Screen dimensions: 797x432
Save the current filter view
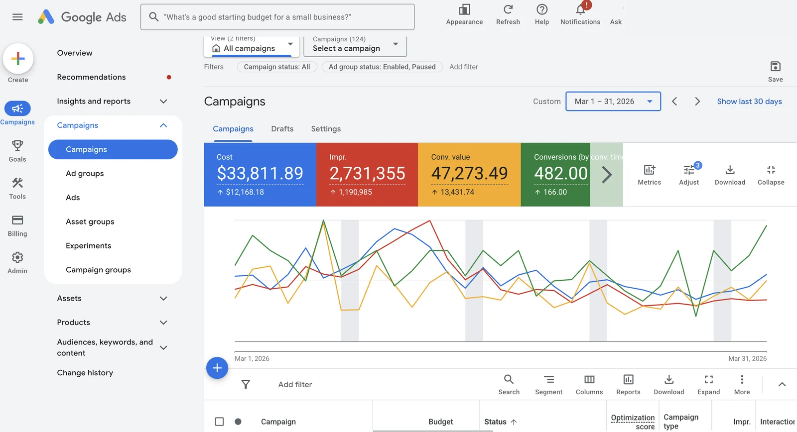pos(775,72)
